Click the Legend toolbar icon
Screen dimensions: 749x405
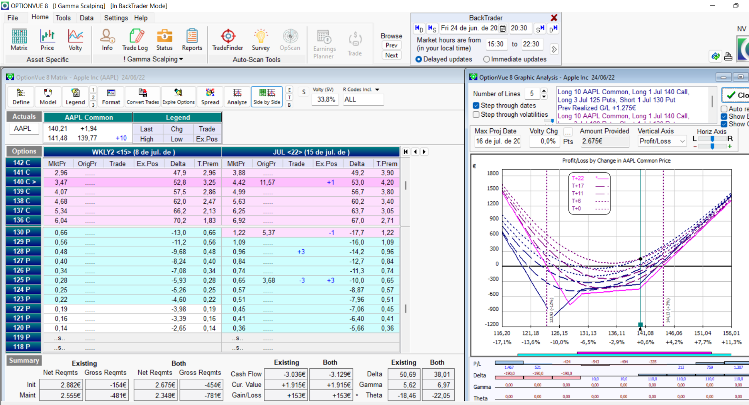pos(75,96)
